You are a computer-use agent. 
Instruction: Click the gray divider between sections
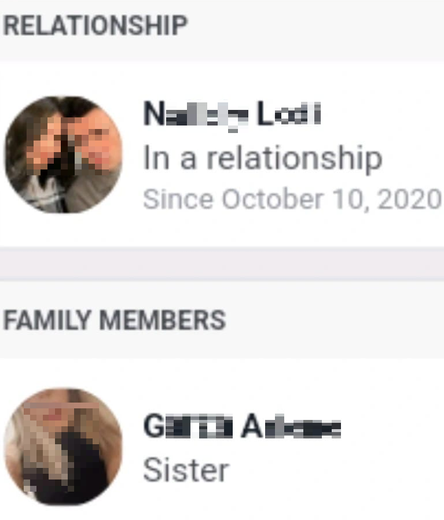click(222, 264)
